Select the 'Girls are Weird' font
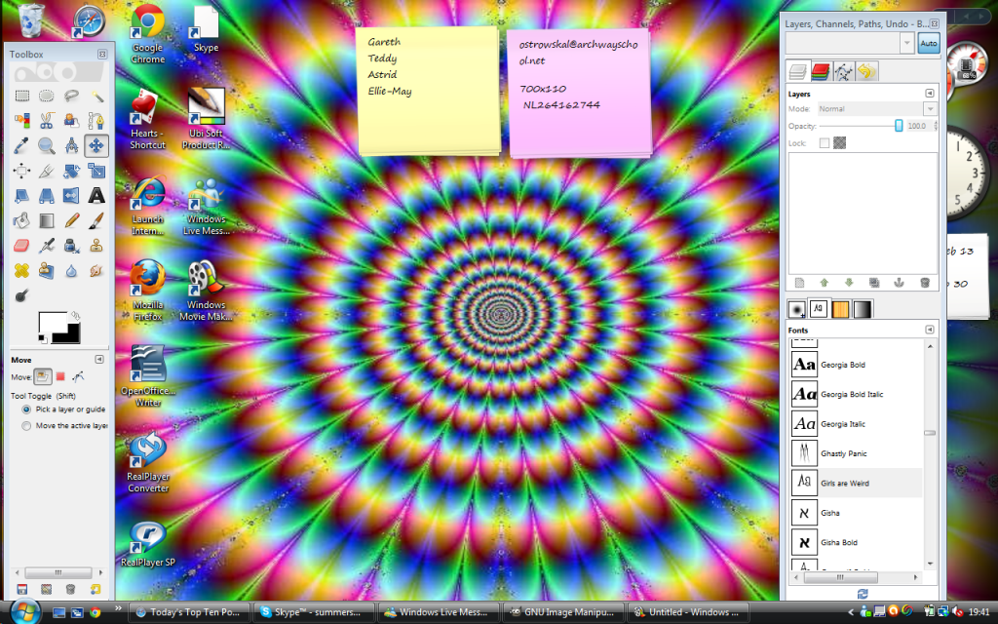The width and height of the screenshot is (998, 624). click(x=856, y=483)
